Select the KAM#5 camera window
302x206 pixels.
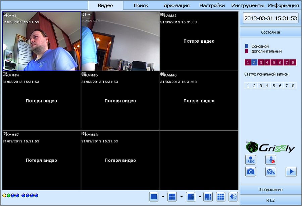click(120, 101)
